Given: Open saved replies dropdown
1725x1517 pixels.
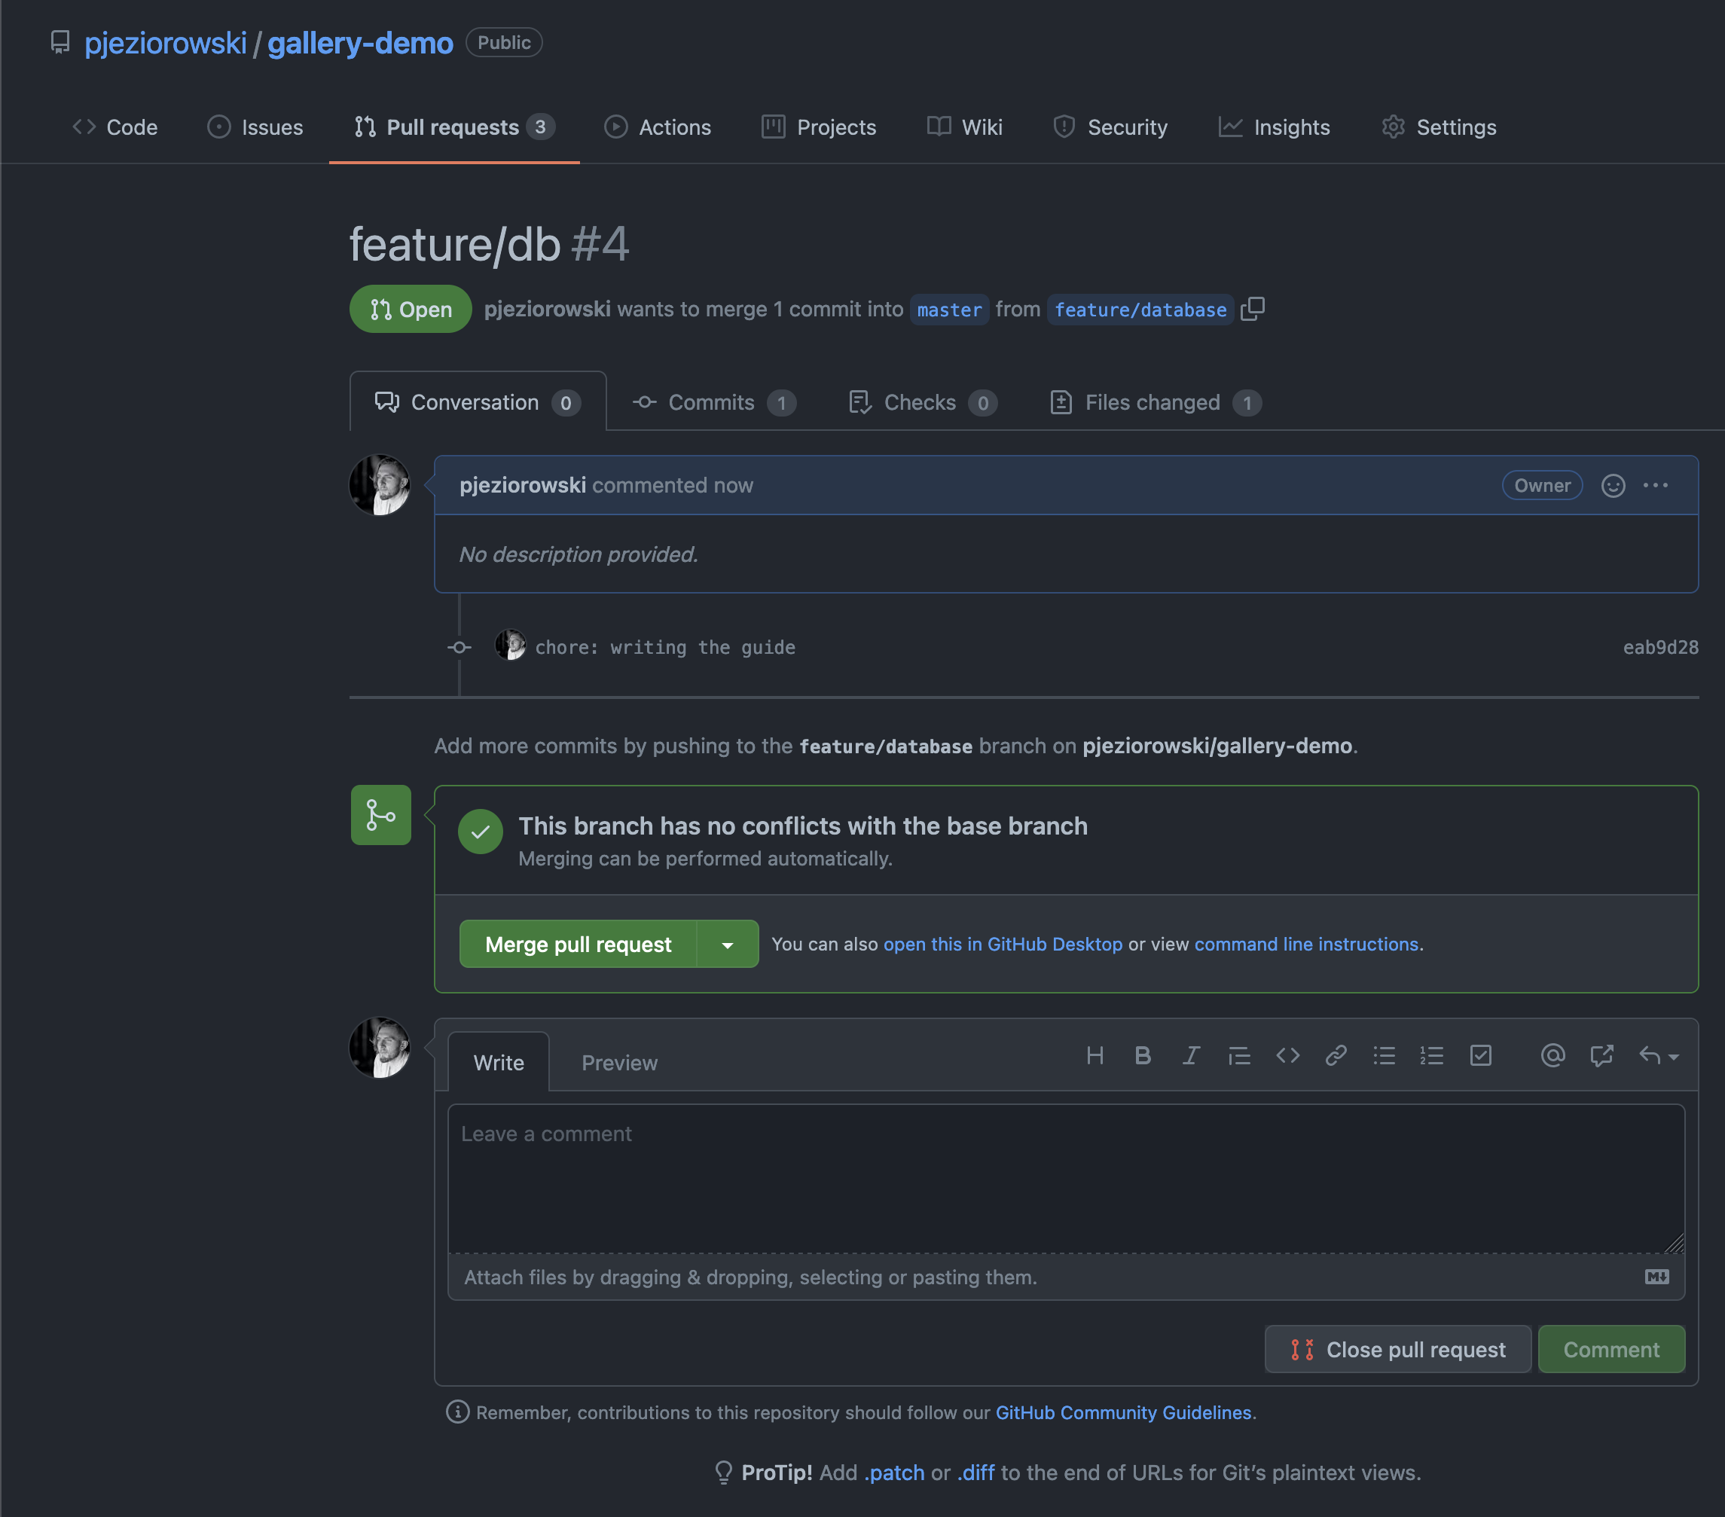Looking at the screenshot, I should click(1658, 1055).
